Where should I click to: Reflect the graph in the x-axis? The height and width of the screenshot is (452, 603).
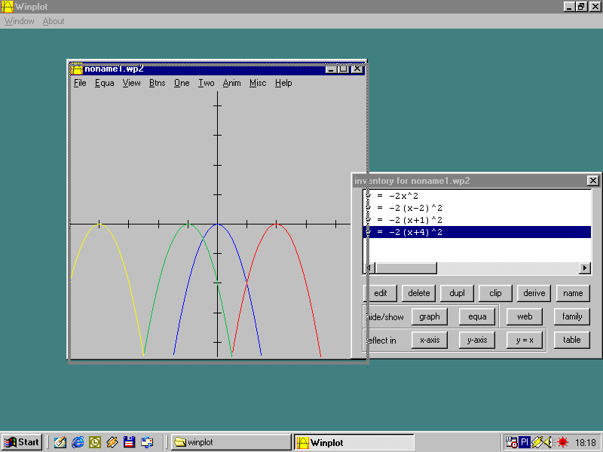tap(429, 340)
